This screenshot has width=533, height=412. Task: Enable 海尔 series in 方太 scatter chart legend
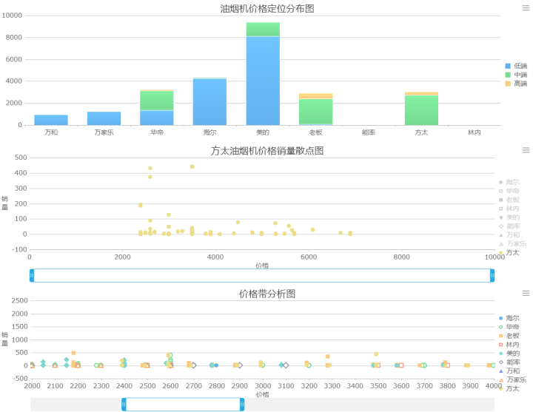pos(509,182)
